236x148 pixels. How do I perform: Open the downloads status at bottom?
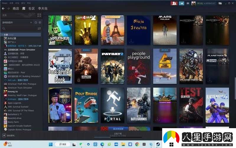[x=118, y=135]
